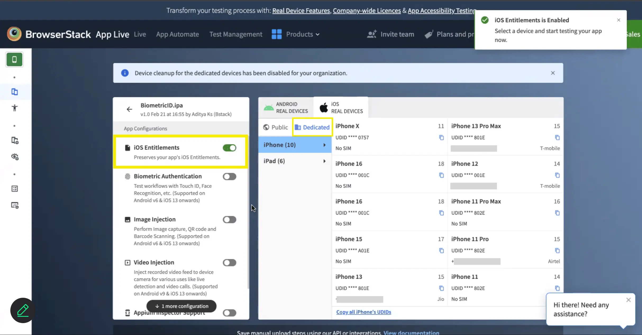Image resolution: width=642 pixels, height=335 pixels.
Task: Enable the Biometric Authentication toggle
Action: coord(229,176)
